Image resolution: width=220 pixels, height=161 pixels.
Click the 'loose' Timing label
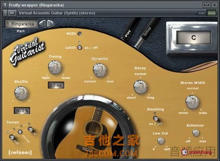[66, 78]
